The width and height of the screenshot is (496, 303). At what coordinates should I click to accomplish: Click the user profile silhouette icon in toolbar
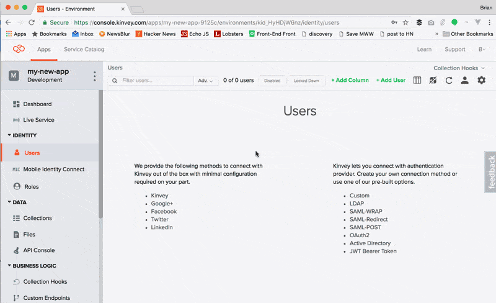(x=464, y=80)
